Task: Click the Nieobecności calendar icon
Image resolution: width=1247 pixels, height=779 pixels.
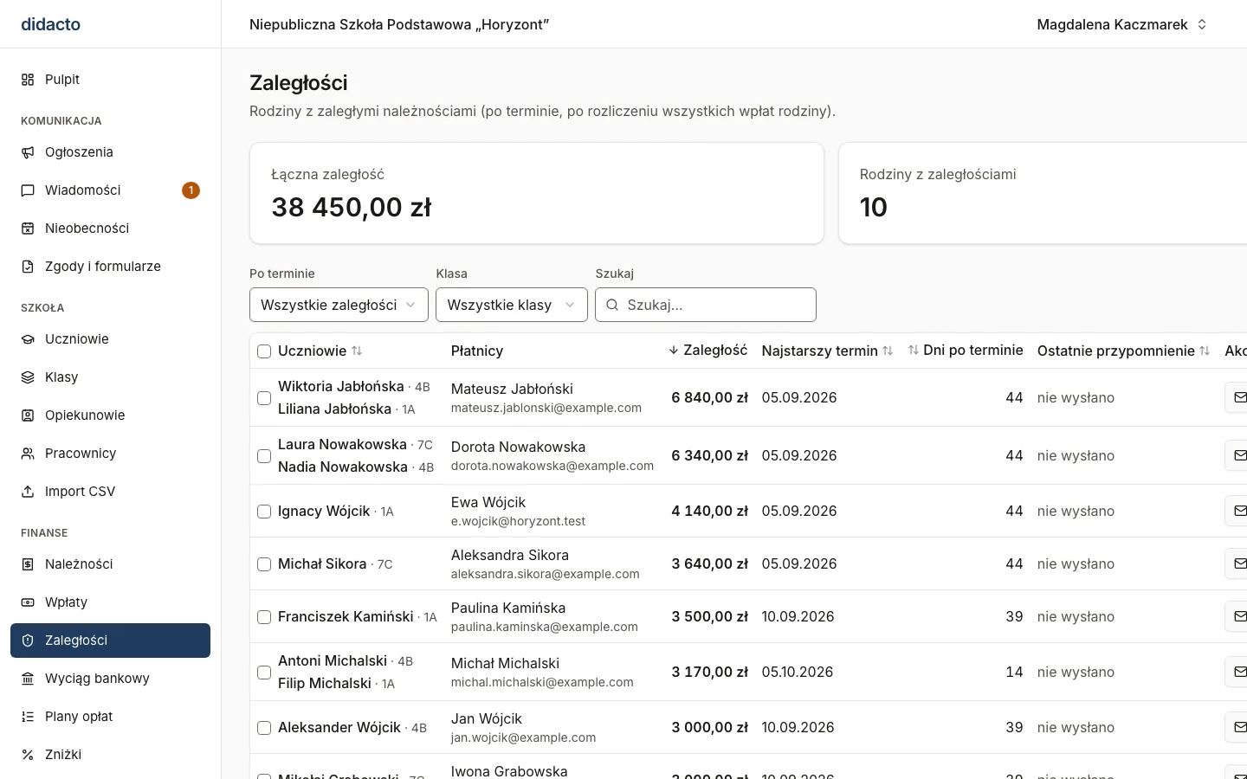Action: [x=28, y=229]
